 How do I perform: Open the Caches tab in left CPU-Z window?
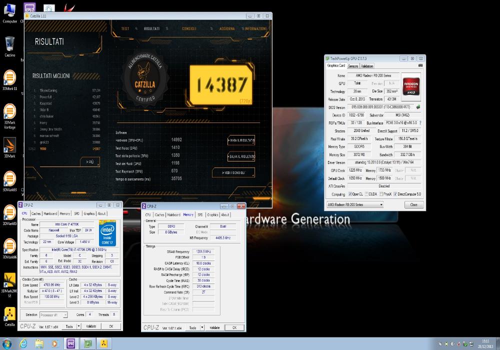(x=36, y=213)
